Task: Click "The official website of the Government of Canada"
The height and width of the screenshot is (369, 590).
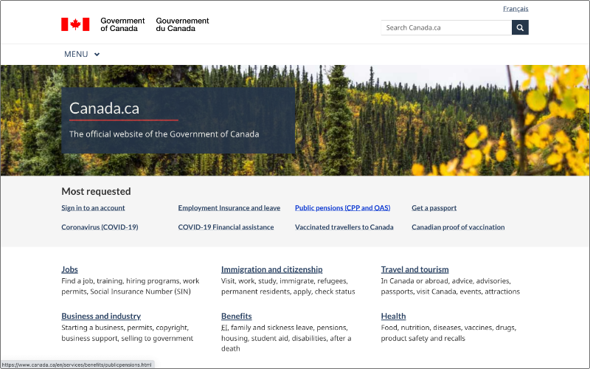Action: 164,134
